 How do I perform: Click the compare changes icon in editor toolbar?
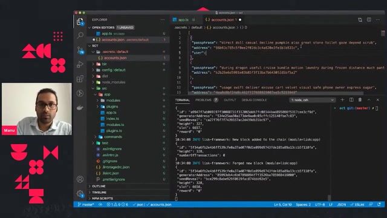[x=360, y=20]
